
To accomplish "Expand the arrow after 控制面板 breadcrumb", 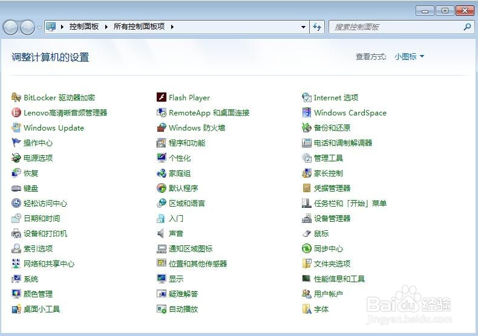I will pyautogui.click(x=106, y=27).
